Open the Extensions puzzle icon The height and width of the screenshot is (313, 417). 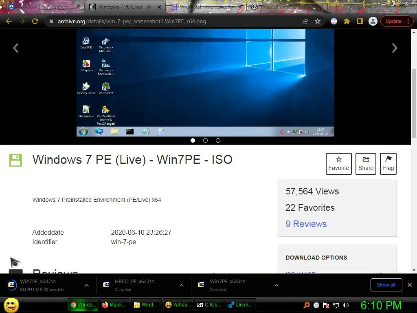(347, 21)
